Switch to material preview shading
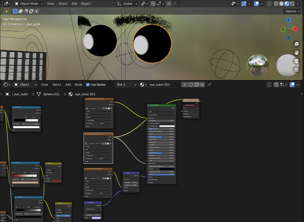Viewport: 304px width, 222px height. (x=287, y=4)
